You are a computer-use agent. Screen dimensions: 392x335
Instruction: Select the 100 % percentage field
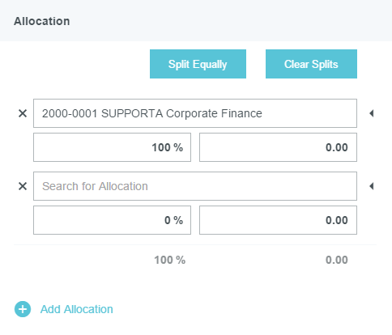[112, 147]
